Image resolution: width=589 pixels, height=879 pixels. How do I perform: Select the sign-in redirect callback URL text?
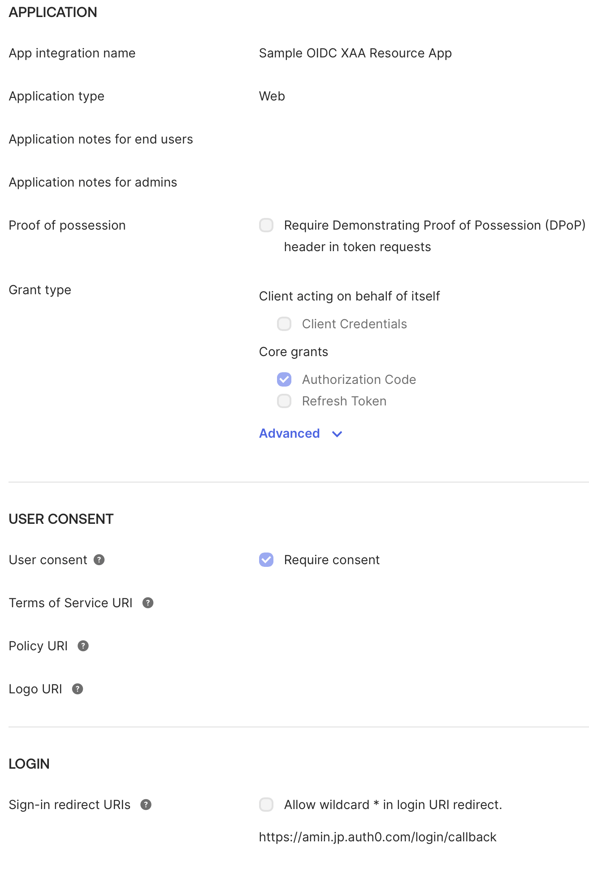[x=378, y=837]
